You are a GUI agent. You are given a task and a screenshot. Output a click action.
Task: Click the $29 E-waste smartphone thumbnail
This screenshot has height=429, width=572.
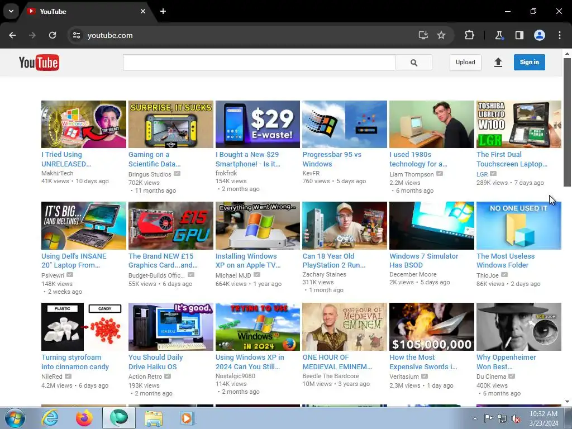click(258, 125)
